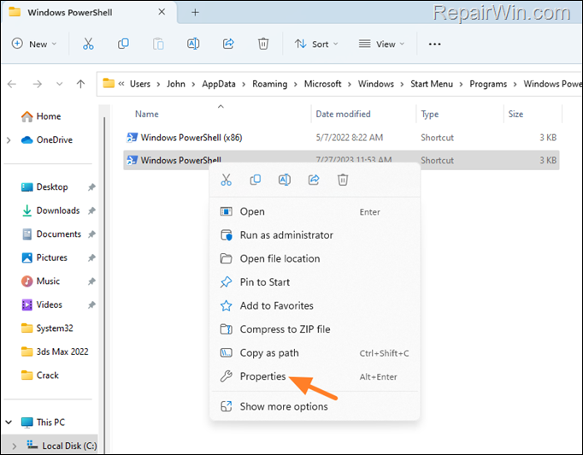Select Show more options
583x455 pixels.
tap(315, 406)
